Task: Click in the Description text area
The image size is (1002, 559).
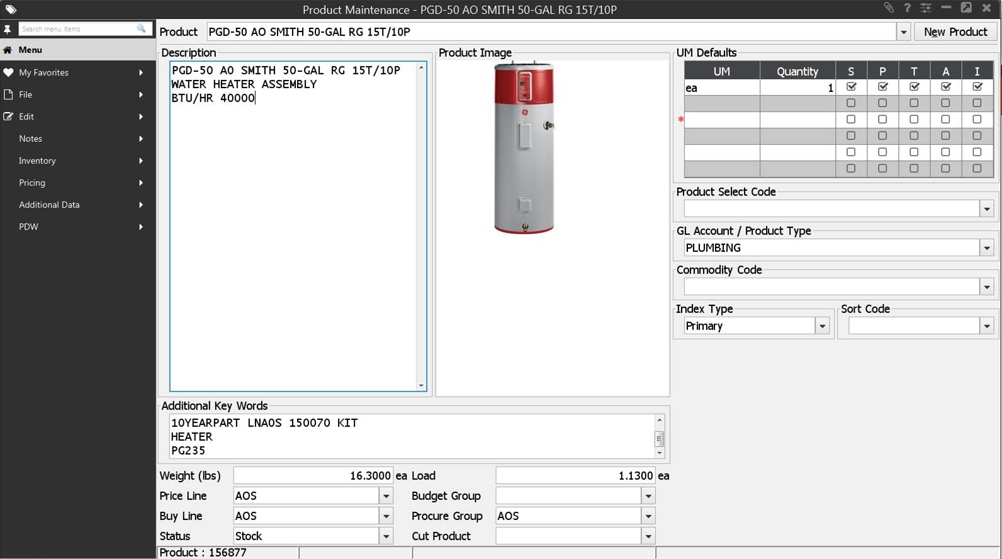Action: point(293,227)
